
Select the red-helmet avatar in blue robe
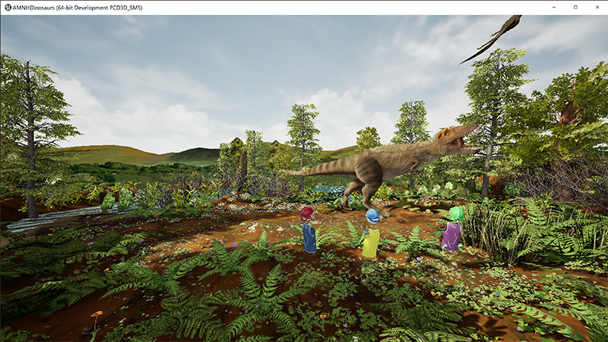coord(308,230)
